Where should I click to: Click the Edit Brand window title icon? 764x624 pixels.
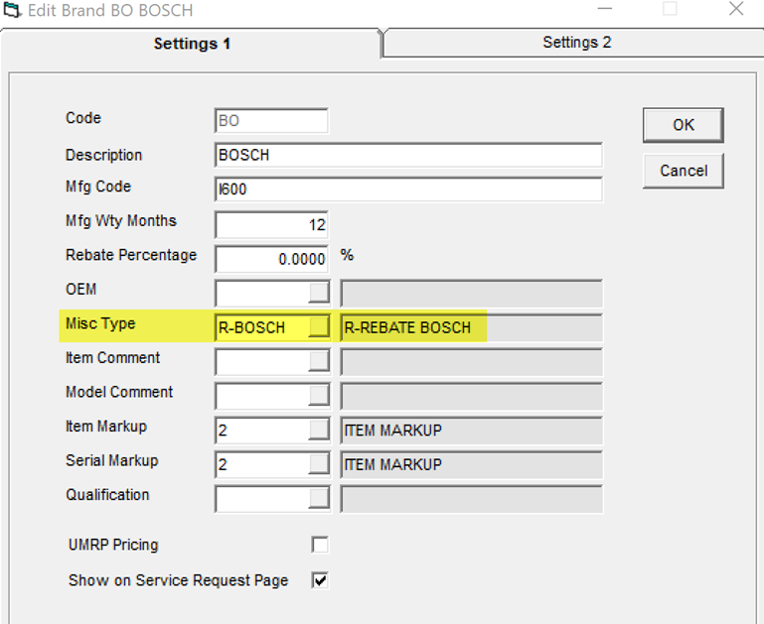13,11
